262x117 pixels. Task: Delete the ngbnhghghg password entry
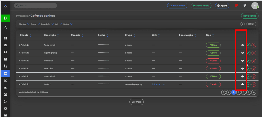[x=254, y=53]
